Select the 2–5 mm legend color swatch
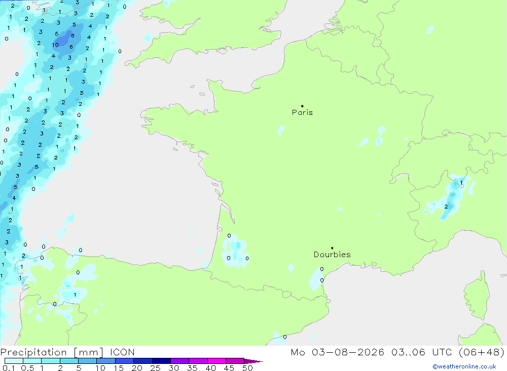 click(x=69, y=361)
